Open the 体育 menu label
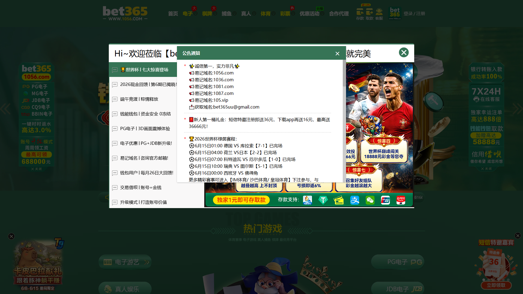 point(266,14)
